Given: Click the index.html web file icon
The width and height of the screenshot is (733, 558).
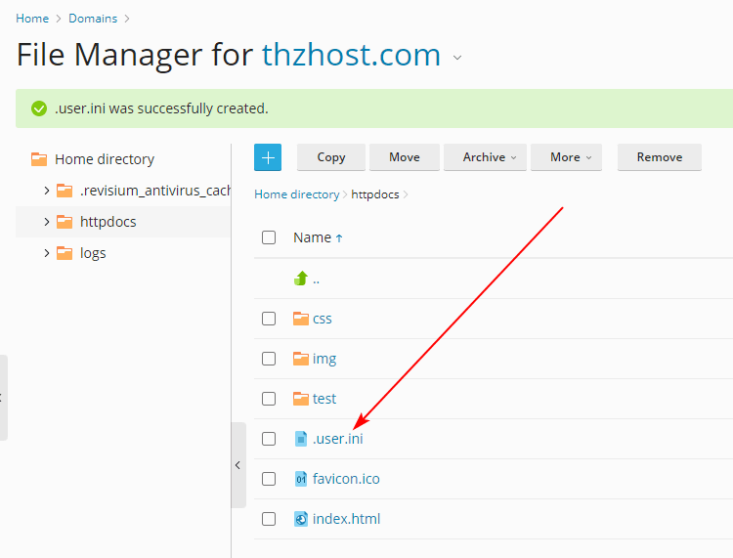Looking at the screenshot, I should pyautogui.click(x=301, y=519).
